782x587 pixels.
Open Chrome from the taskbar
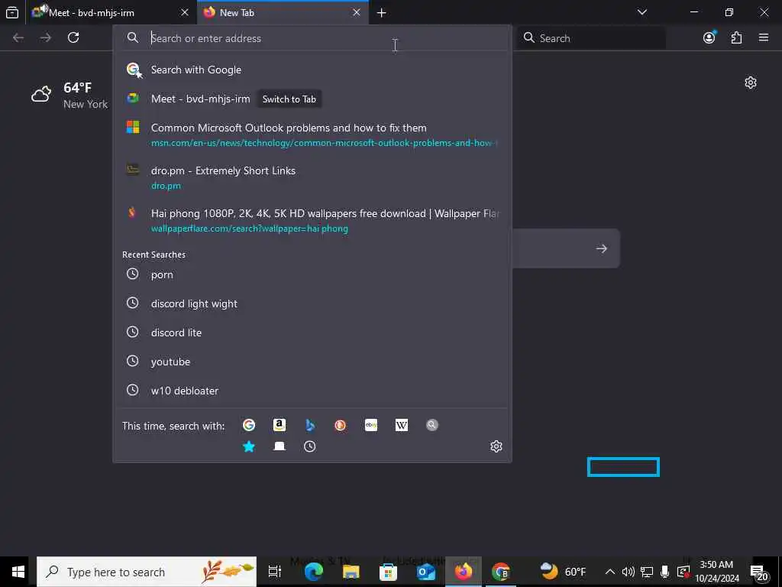click(501, 572)
